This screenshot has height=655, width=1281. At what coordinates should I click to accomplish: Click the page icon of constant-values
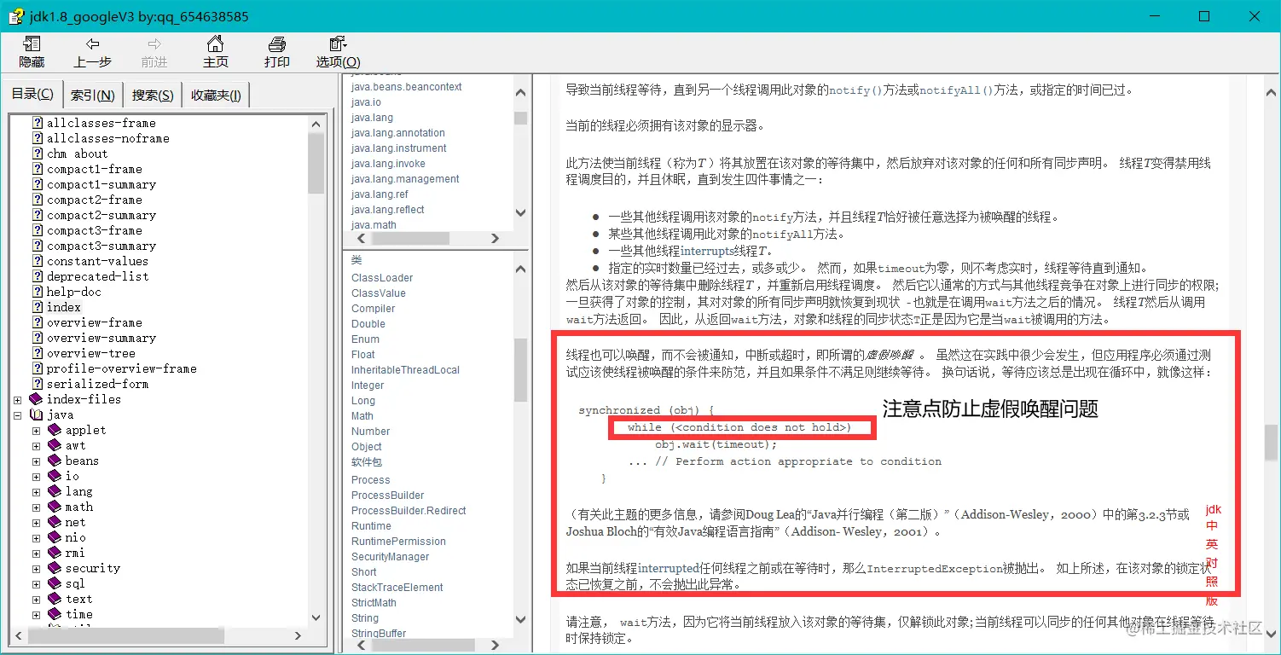pos(38,261)
